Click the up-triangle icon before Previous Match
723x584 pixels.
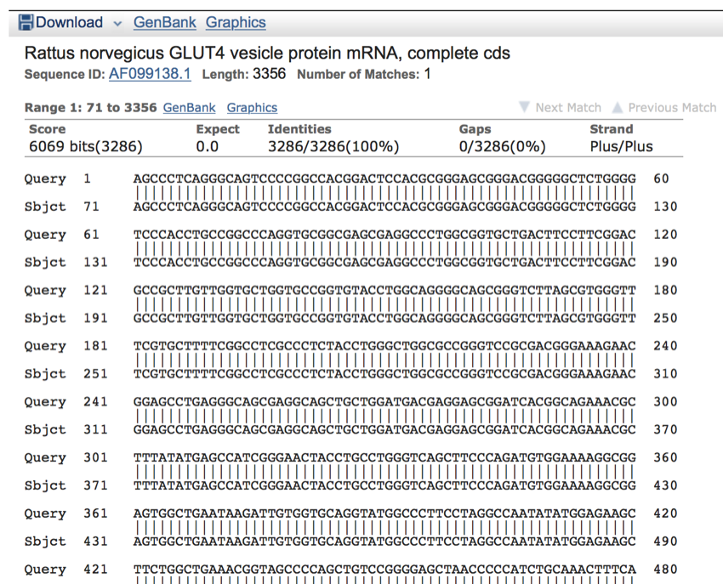coord(618,108)
